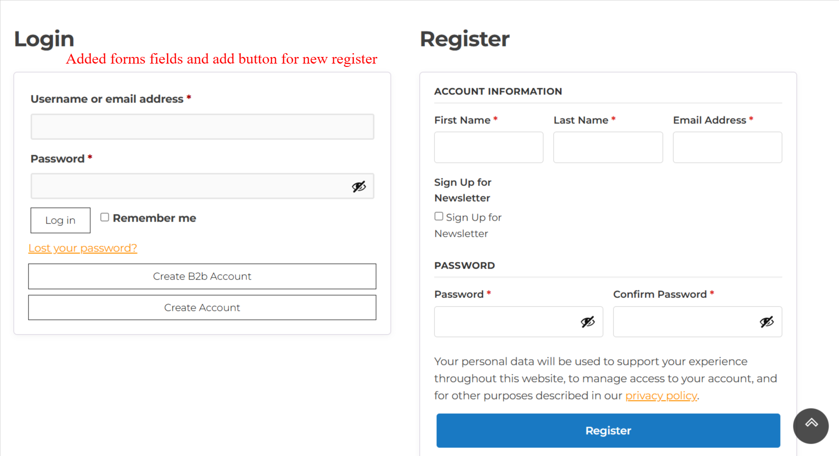Open the Lost your password link
This screenshot has height=456, width=839.
[x=83, y=248]
